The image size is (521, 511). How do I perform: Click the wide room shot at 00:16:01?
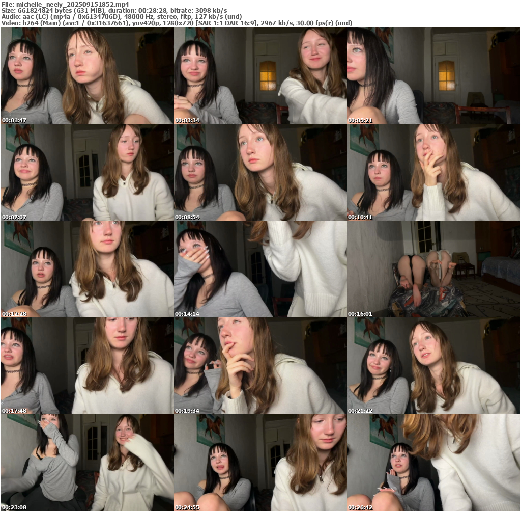click(433, 269)
